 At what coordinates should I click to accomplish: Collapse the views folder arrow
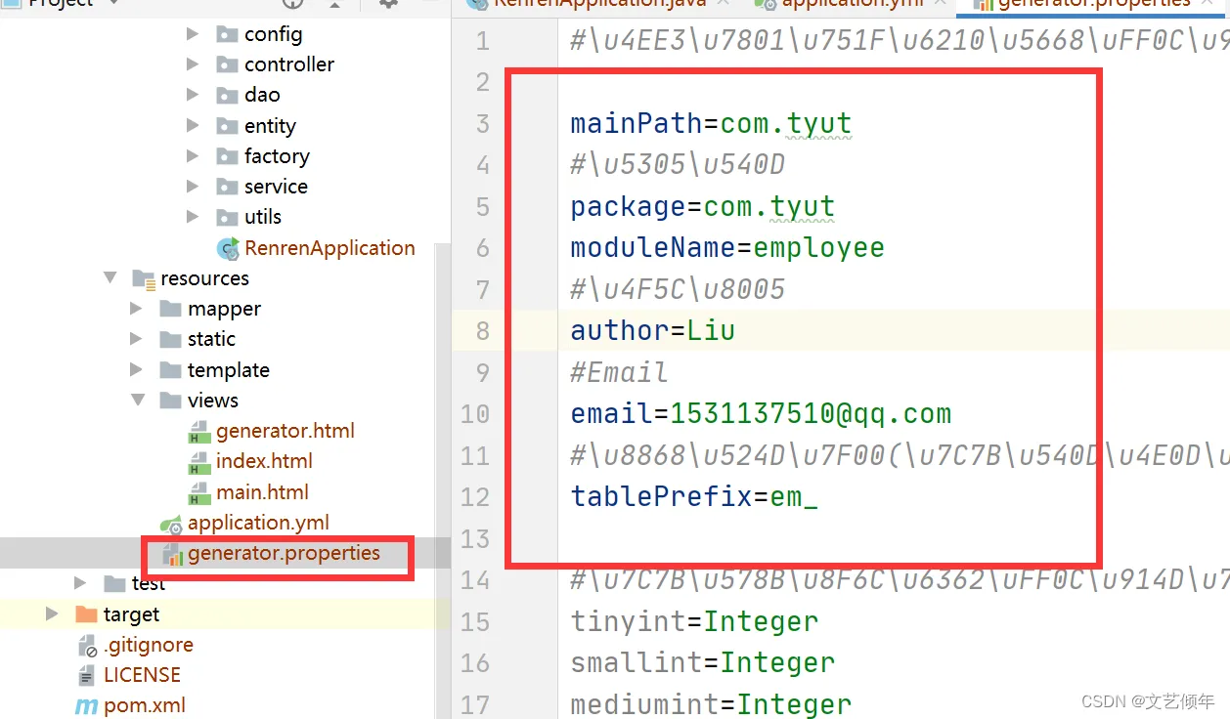pyautogui.click(x=137, y=401)
